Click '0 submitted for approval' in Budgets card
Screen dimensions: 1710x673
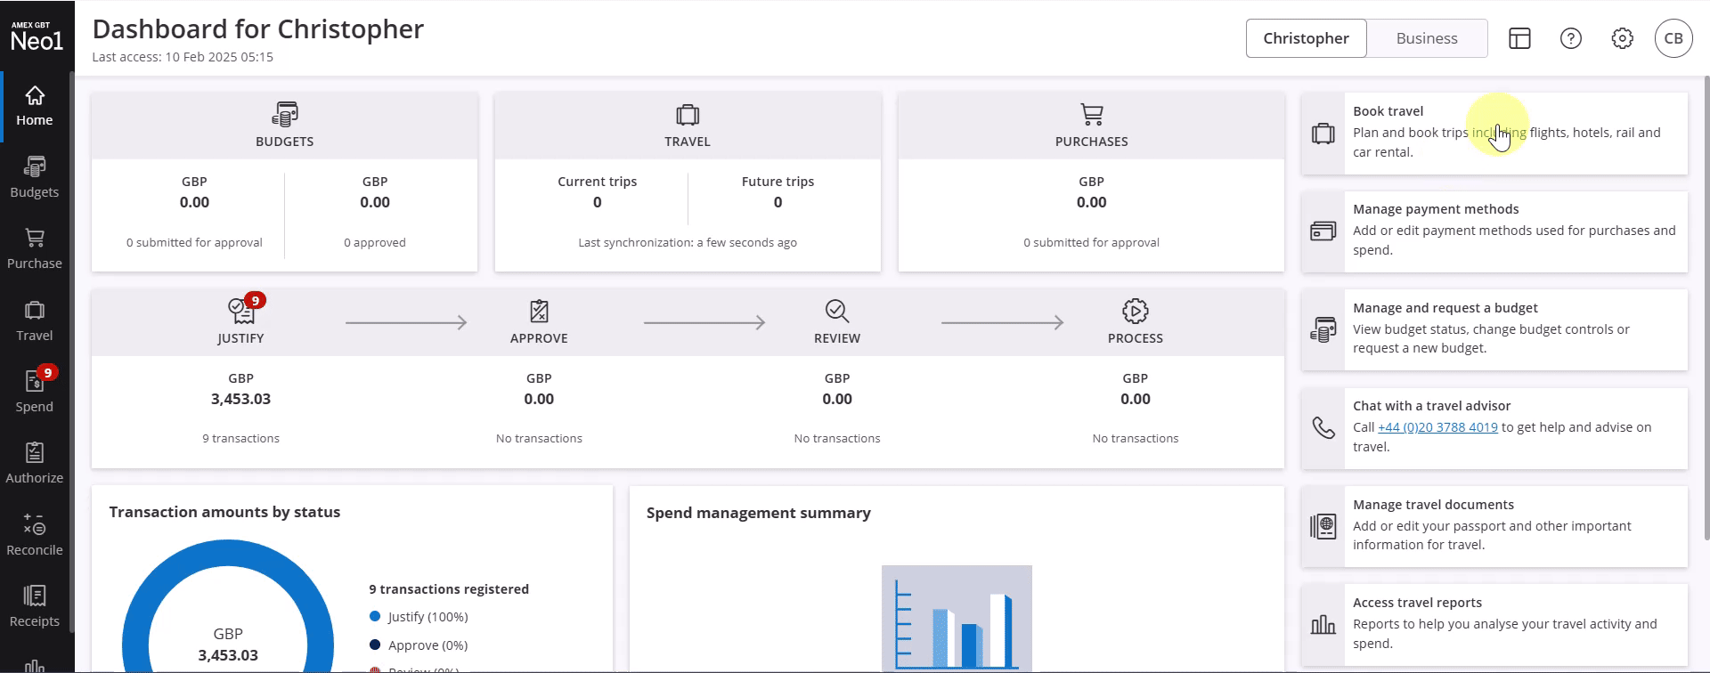click(x=194, y=242)
